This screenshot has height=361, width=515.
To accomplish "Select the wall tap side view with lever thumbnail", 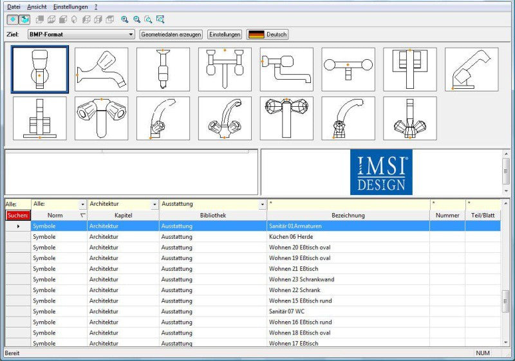I will point(102,69).
